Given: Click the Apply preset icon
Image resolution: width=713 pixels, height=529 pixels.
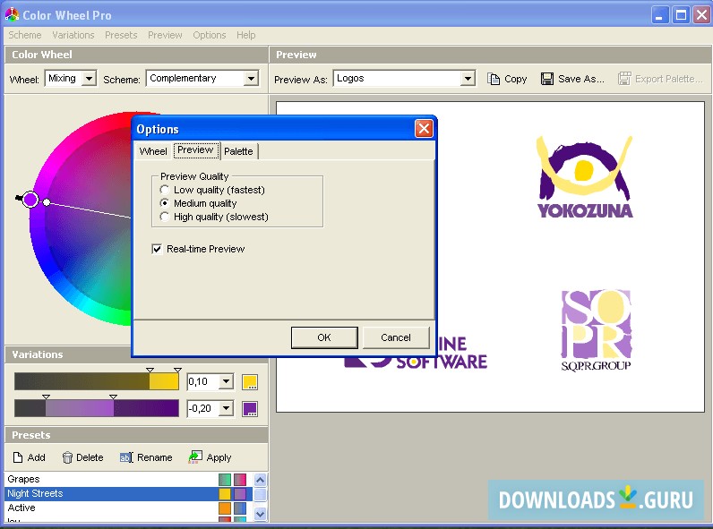Looking at the screenshot, I should pos(195,456).
